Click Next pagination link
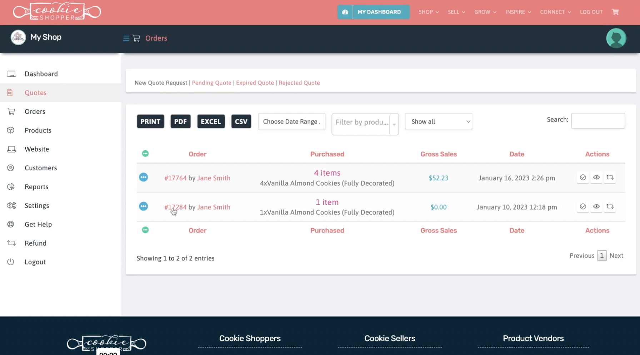Screen dimensions: 640x355 pos(616,256)
